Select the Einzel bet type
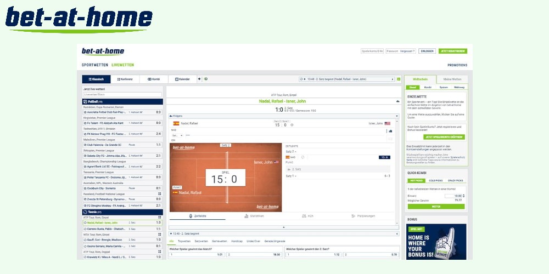Screen dimensions: 549x274 click(x=413, y=87)
